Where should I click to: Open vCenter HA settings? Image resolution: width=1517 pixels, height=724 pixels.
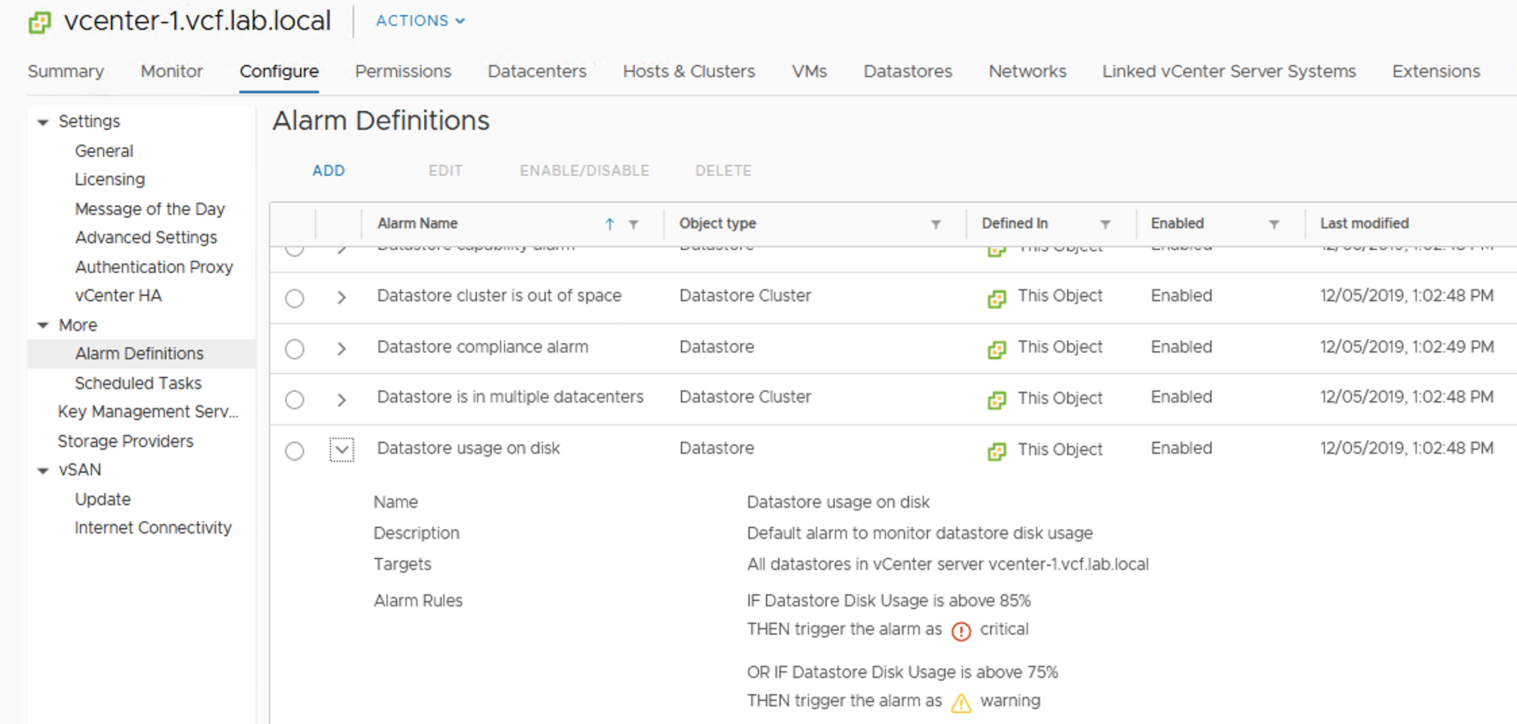tap(118, 296)
